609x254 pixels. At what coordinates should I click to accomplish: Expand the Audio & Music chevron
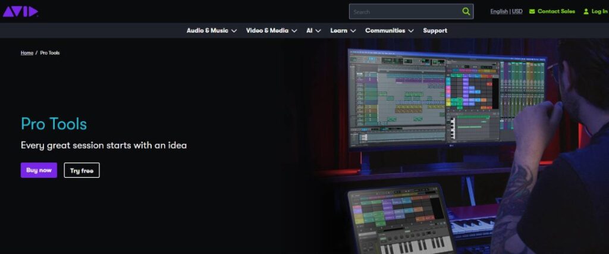(x=234, y=31)
